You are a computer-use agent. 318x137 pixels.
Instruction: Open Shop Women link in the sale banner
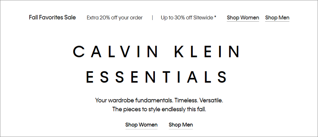243,18
